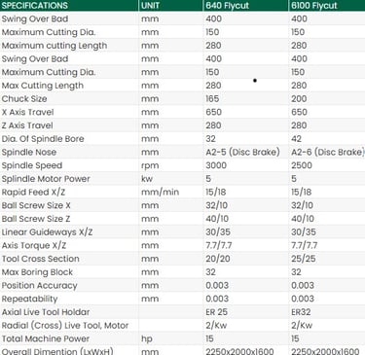
Task: Click 15 under 6100 Flycut in Total Machine Power
Action: (x=295, y=338)
